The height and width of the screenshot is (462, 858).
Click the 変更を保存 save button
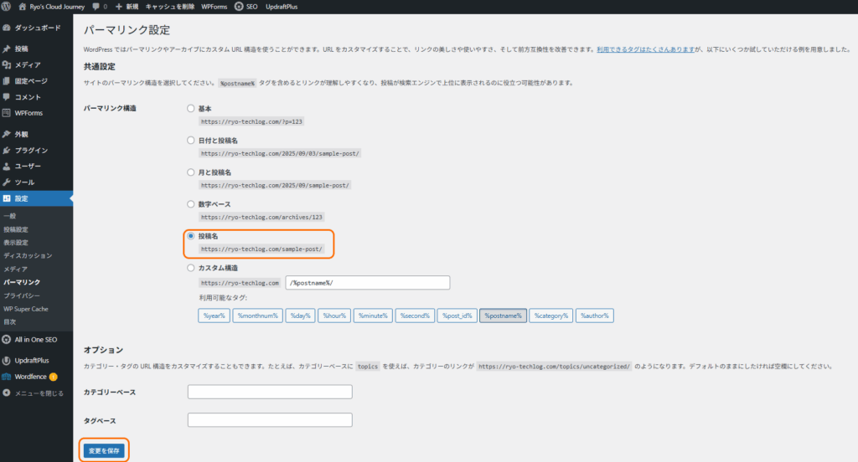click(104, 450)
